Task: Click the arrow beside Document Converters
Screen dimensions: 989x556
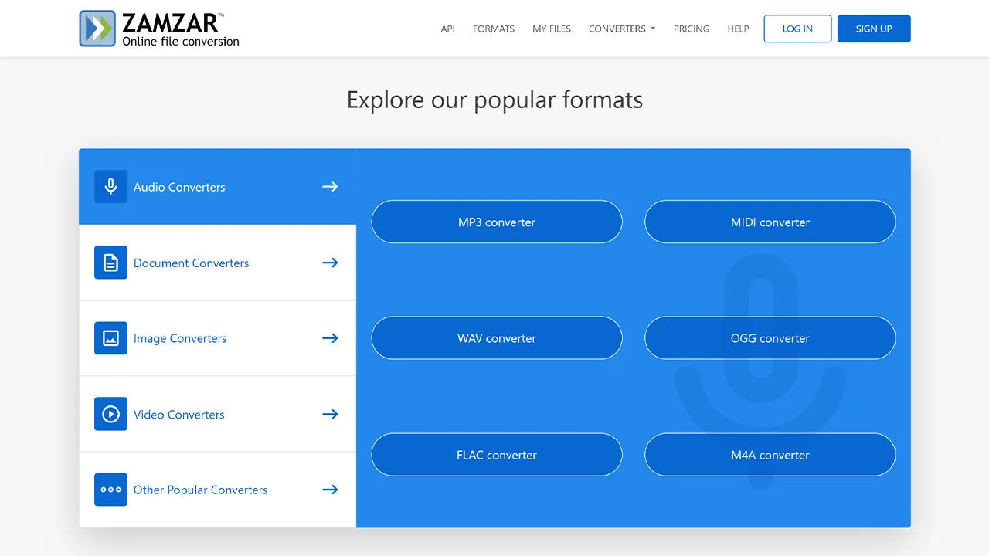Action: (x=330, y=263)
